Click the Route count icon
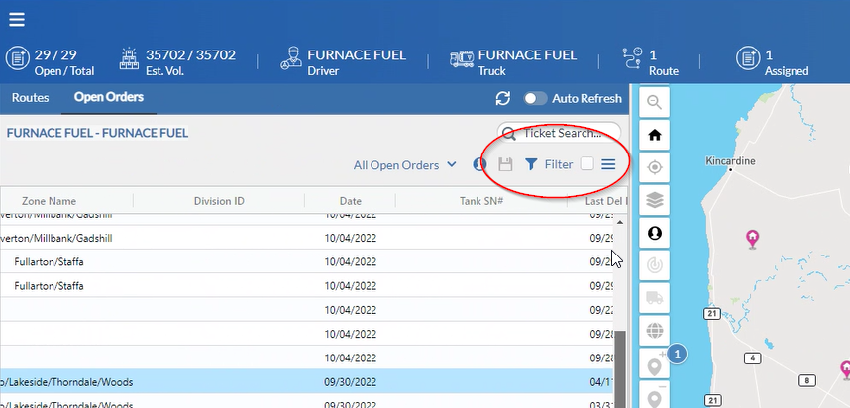 tap(633, 58)
